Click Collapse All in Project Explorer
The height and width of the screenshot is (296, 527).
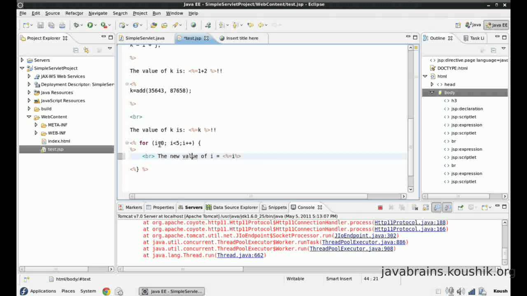pos(76,50)
